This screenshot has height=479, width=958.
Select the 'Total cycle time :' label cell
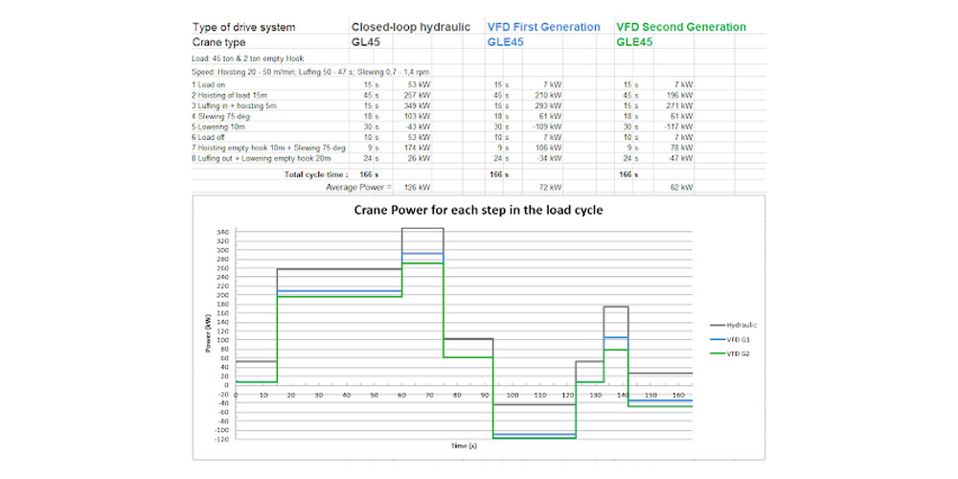(316, 174)
